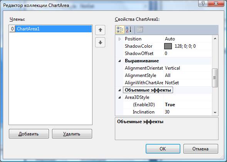Select the Area3DStyle property label
The height and width of the screenshot is (162, 227).
click(137, 97)
